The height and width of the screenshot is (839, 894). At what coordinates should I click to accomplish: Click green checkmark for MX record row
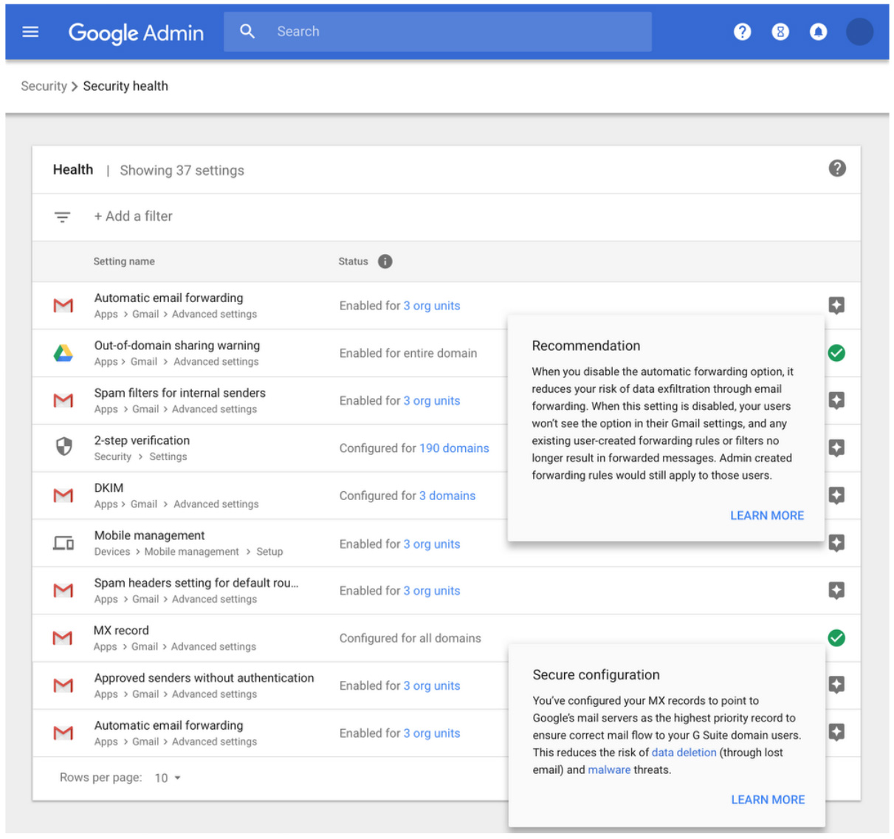pos(836,638)
